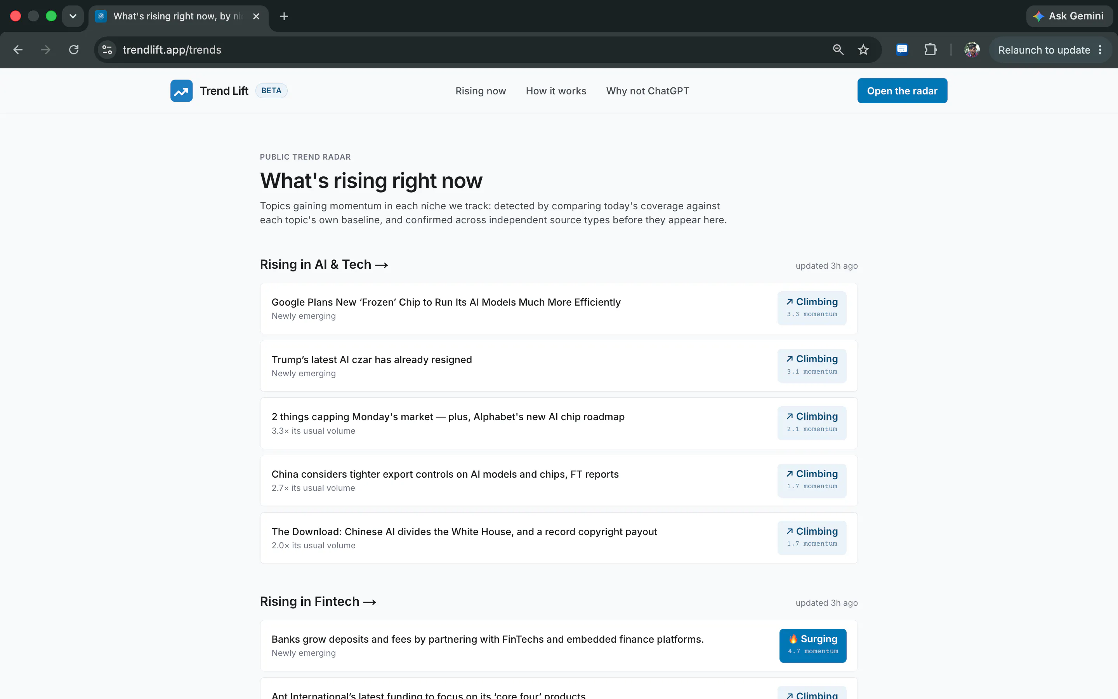
Task: Click the Trend Lift logo icon
Action: (x=181, y=90)
